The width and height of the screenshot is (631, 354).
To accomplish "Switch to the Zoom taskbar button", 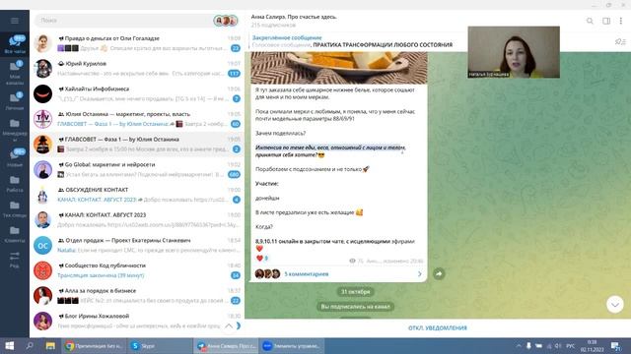I will pyautogui.click(x=292, y=345).
